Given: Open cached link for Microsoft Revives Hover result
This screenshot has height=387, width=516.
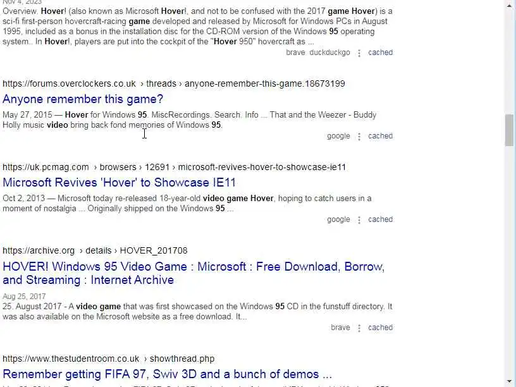Looking at the screenshot, I should click(381, 219).
